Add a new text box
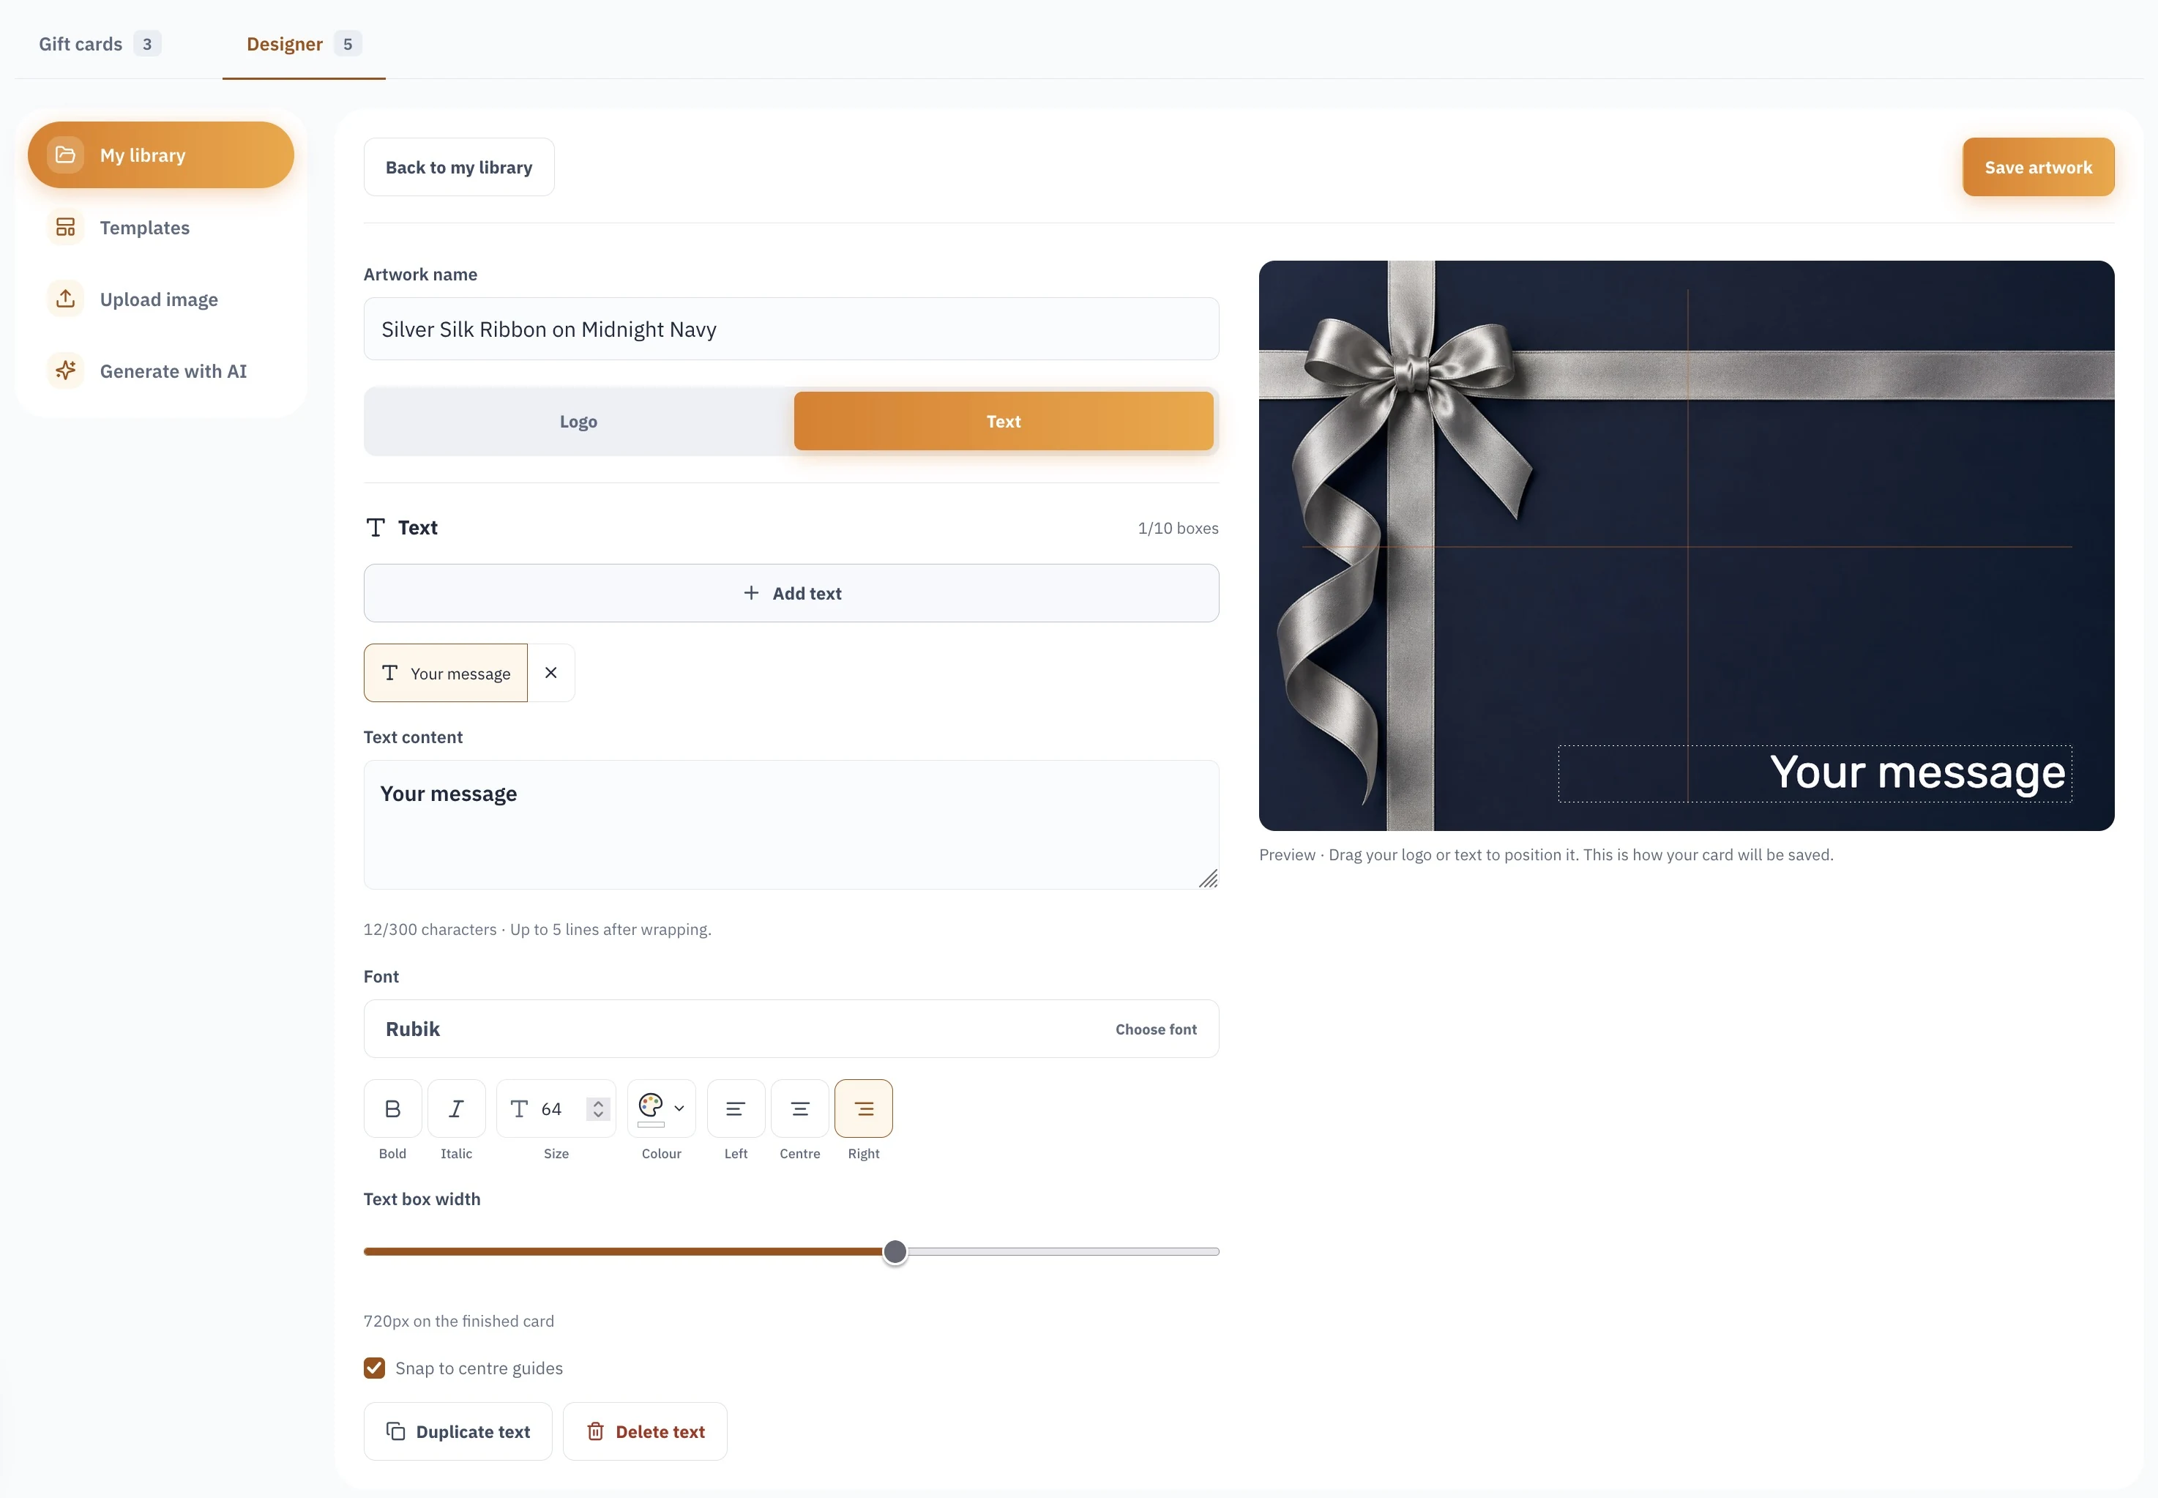Image resolution: width=2158 pixels, height=1498 pixels. tap(791, 593)
